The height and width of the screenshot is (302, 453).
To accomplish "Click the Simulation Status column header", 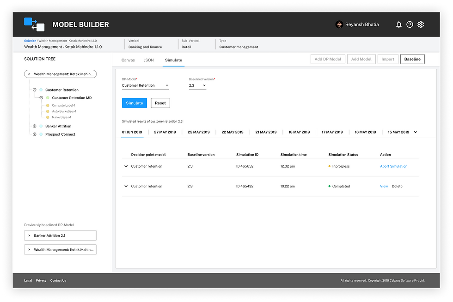I will click(x=343, y=155).
